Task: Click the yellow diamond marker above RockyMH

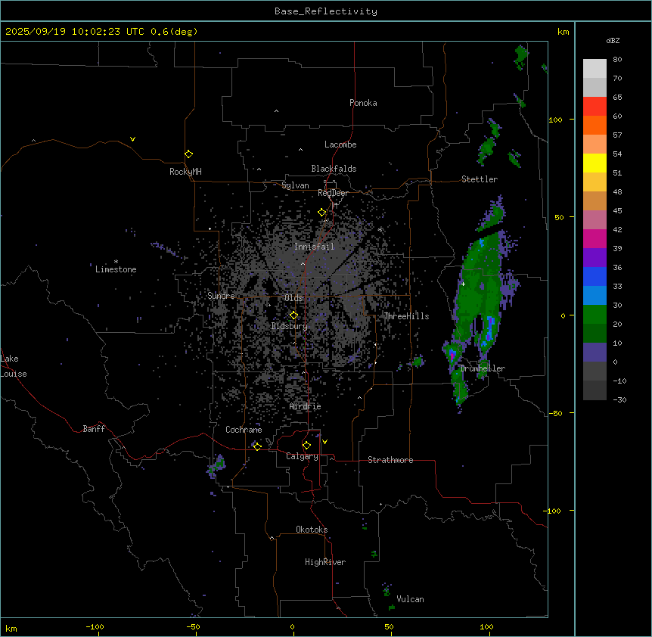Action: (188, 154)
